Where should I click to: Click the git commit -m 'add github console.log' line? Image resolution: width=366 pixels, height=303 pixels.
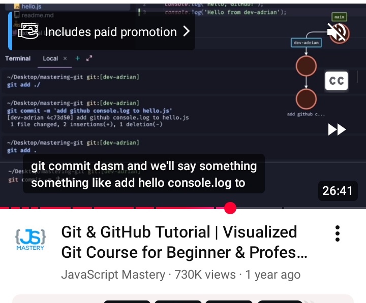(89, 111)
